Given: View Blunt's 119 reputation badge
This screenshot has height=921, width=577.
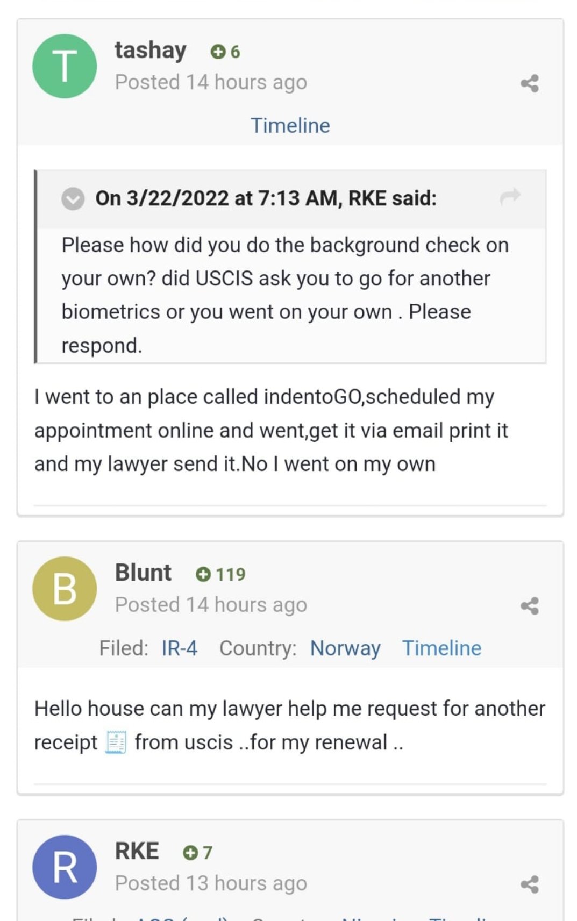Looking at the screenshot, I should [220, 574].
